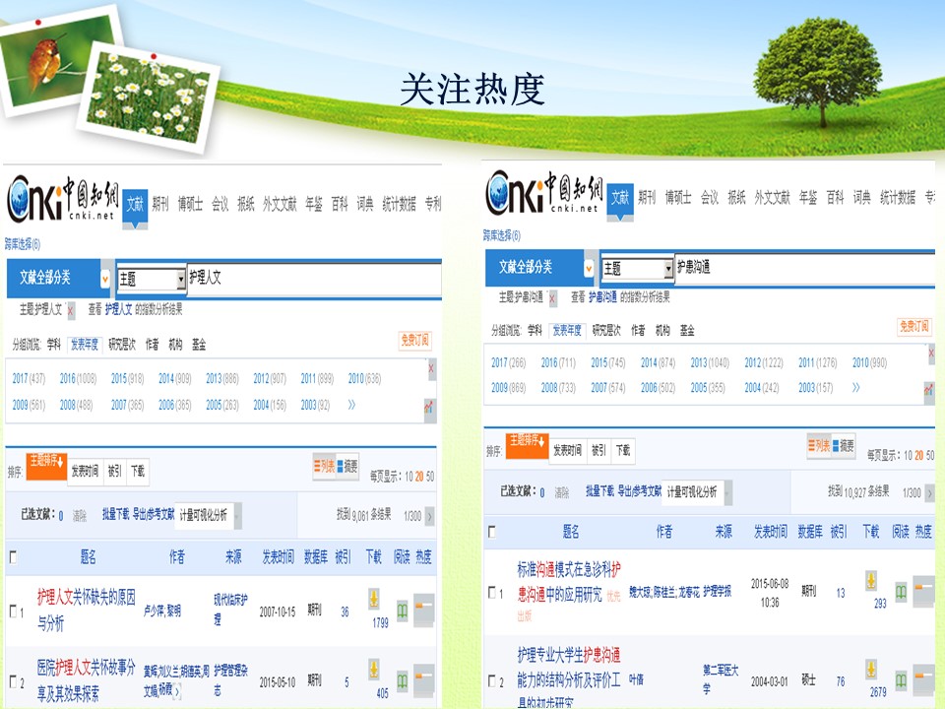Click download icon for 标准沟通模式在急诊科 article

coord(870,580)
